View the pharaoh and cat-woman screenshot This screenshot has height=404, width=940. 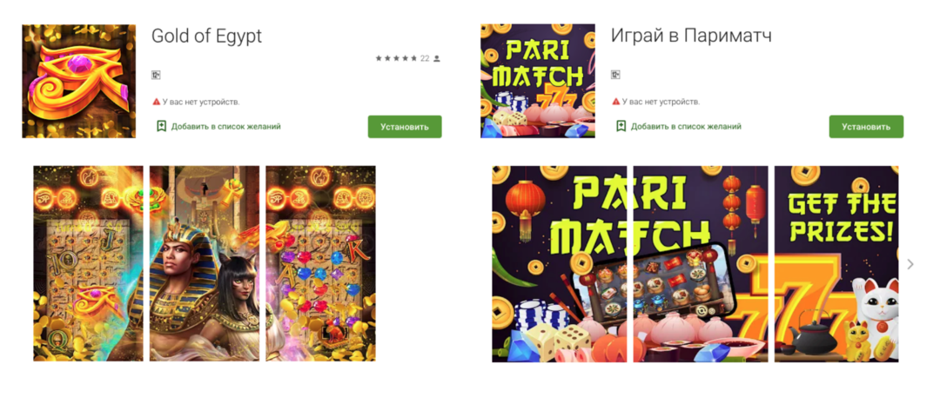205,263
